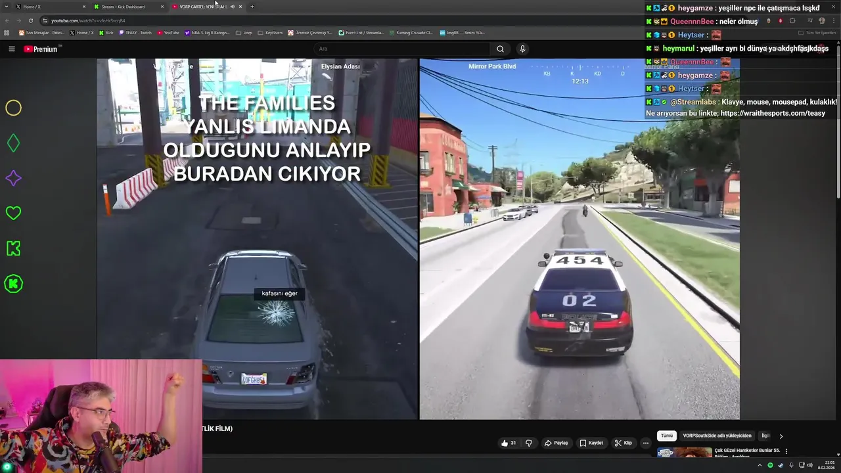Click the YouTube search input field
This screenshot has width=841, height=473.
point(402,49)
